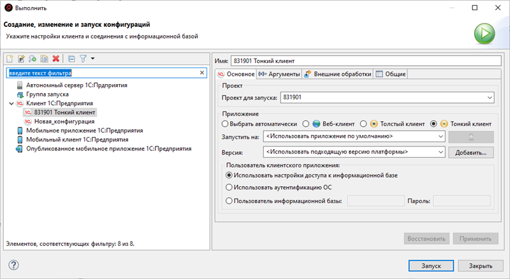
Task: Select Мобильный клиент 1С:Предприятия item
Action: (x=77, y=140)
